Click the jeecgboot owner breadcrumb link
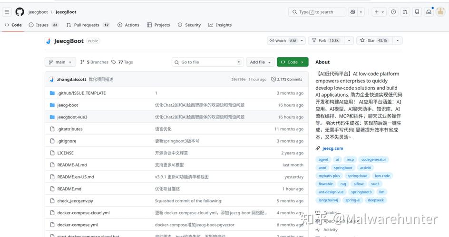The width and height of the screenshot is (449, 237). point(38,12)
